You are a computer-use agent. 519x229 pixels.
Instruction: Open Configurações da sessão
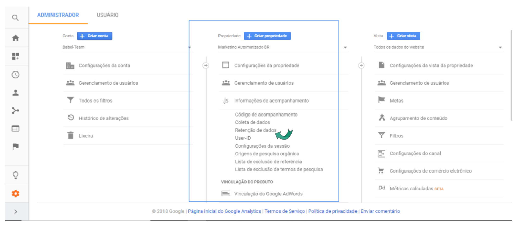[x=262, y=146]
